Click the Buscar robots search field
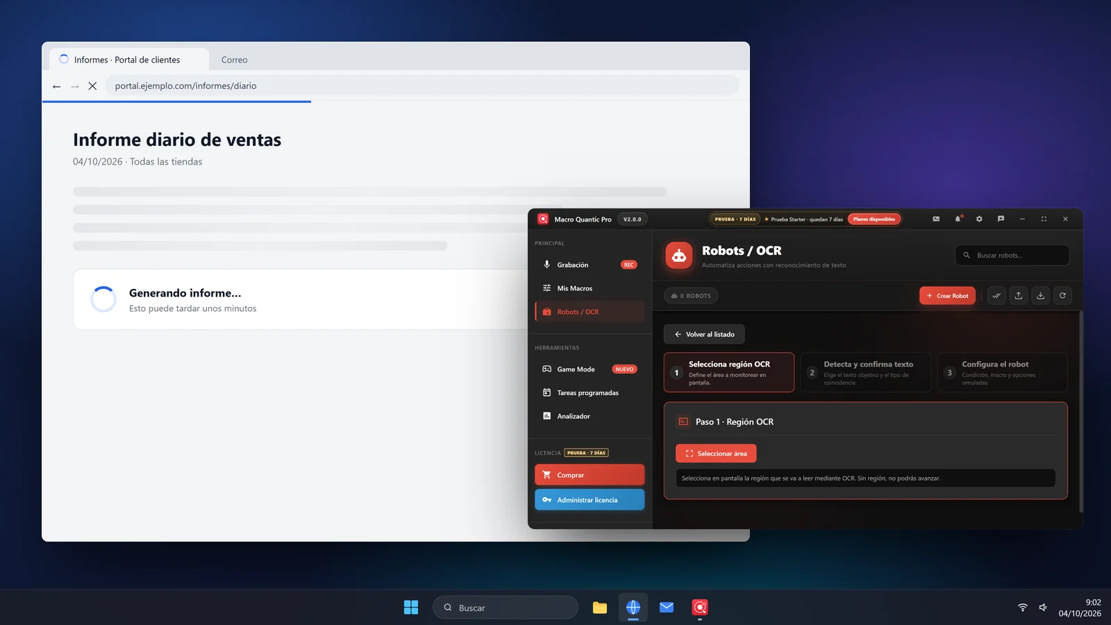Image resolution: width=1111 pixels, height=625 pixels. coord(1012,256)
